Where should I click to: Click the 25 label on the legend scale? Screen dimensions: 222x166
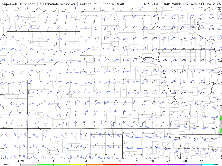click(x=168, y=161)
